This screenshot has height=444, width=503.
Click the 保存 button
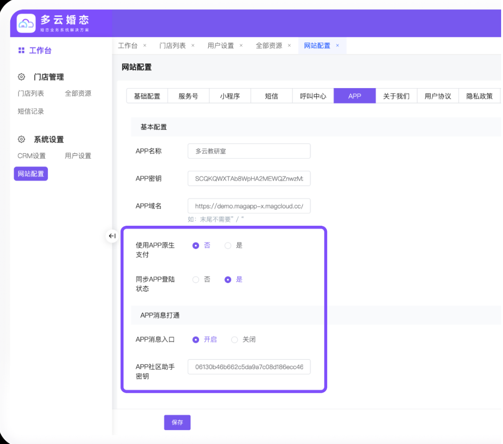tap(177, 423)
